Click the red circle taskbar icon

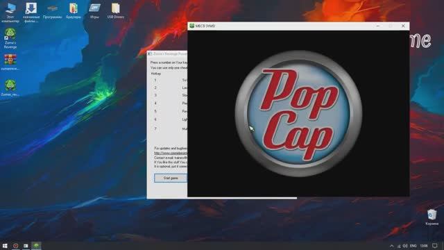pos(15,246)
